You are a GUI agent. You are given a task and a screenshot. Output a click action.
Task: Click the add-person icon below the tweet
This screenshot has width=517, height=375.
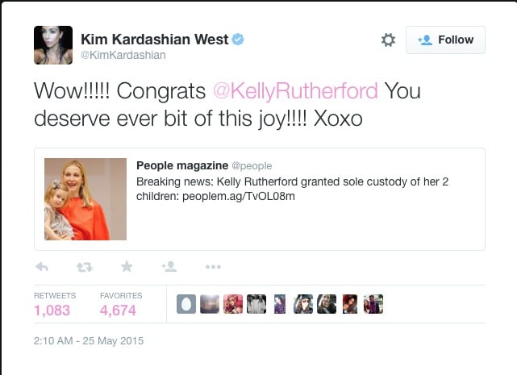(x=169, y=266)
